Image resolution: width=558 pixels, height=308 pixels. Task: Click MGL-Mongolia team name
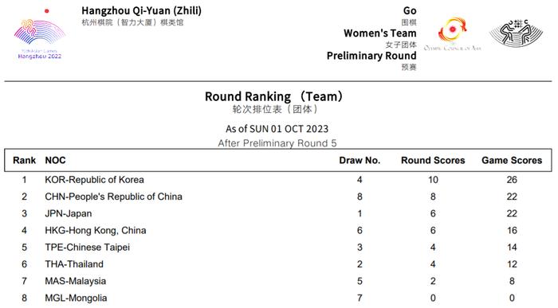tap(76, 298)
